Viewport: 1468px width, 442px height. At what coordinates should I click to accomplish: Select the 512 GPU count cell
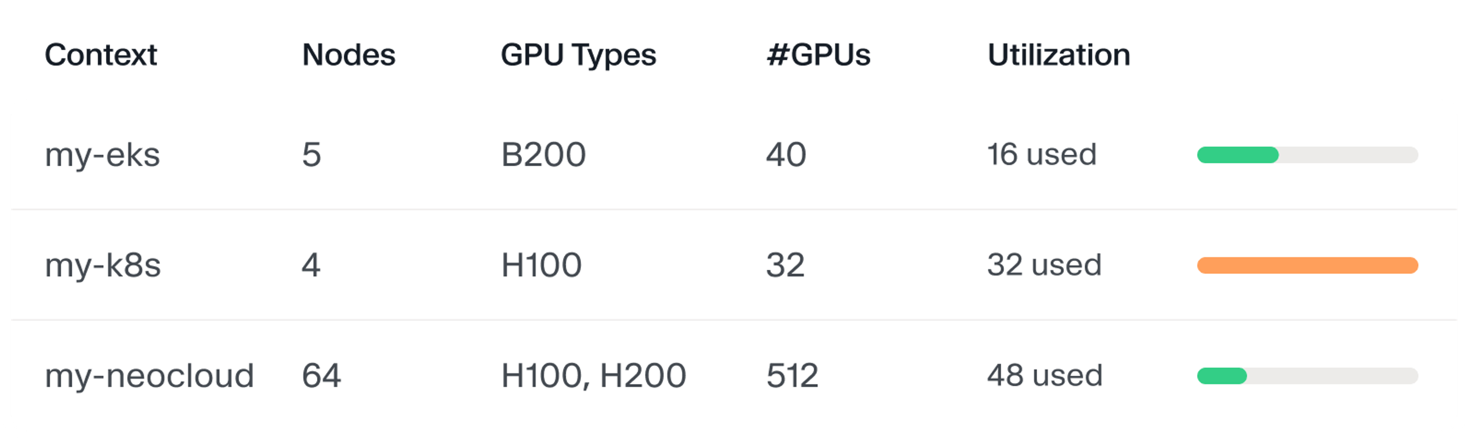click(792, 376)
